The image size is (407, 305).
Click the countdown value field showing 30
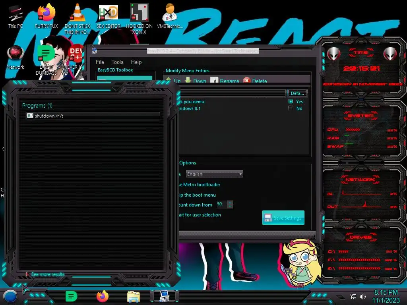click(x=221, y=204)
